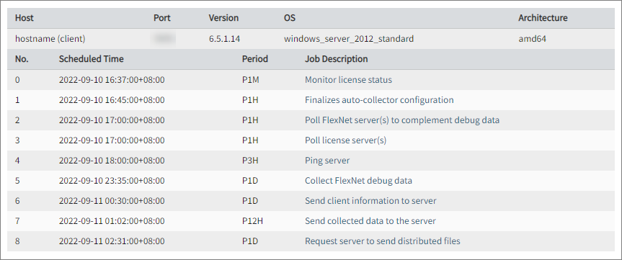
Task: Open Send client information to server job
Action: [x=370, y=201]
